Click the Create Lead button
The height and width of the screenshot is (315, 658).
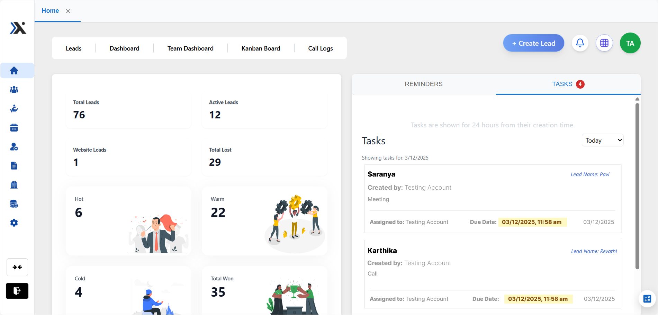click(534, 43)
